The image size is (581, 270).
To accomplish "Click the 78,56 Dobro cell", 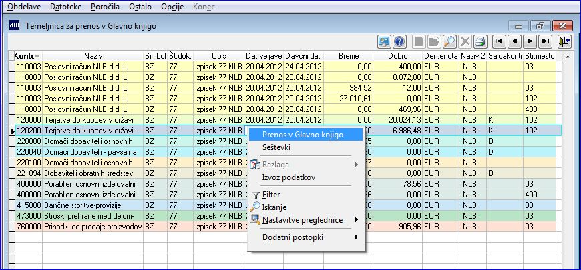I will tap(398, 184).
